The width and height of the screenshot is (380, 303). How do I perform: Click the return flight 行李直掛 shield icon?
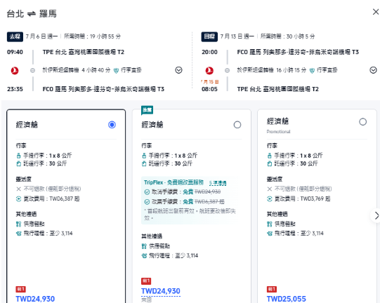(x=312, y=70)
